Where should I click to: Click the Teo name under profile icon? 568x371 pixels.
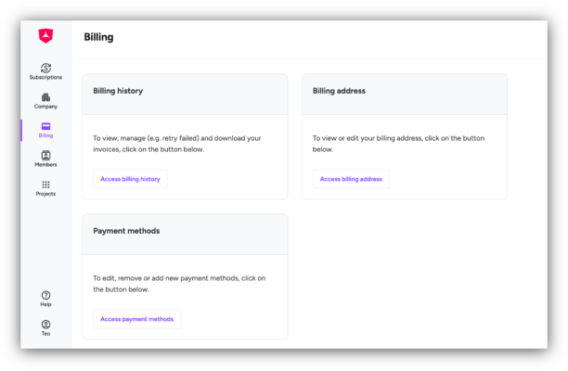coord(45,333)
